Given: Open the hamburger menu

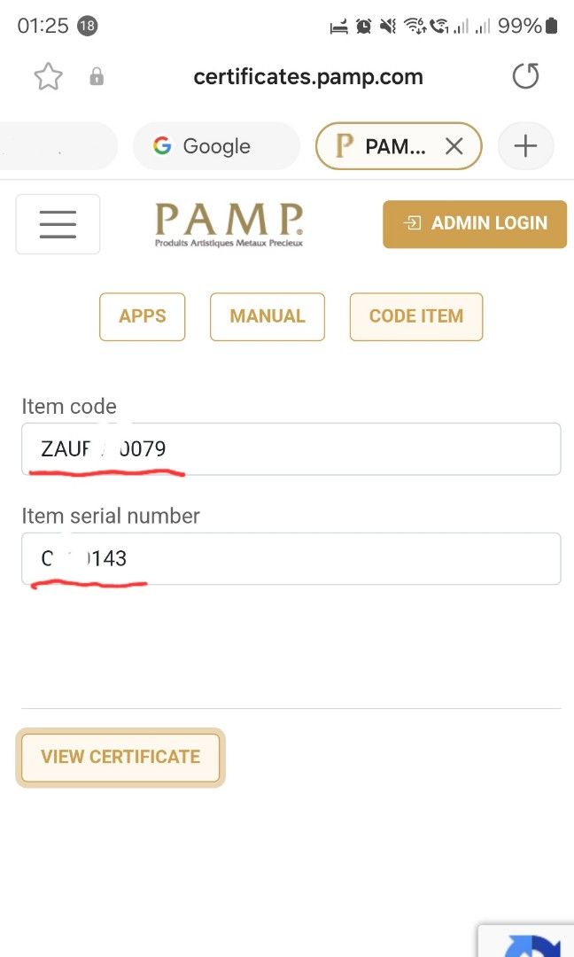Looking at the screenshot, I should pos(58,223).
